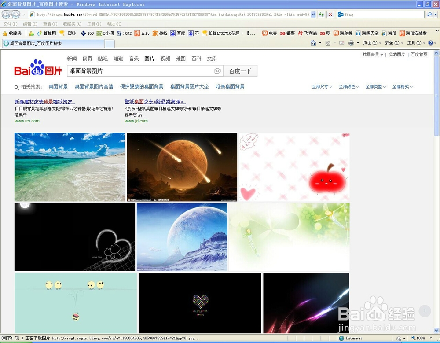Open the HOME favorites bookmark
This screenshot has width=440, height=343.
pyautogui.click(x=124, y=33)
